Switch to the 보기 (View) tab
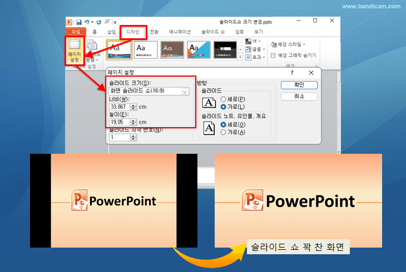 pyautogui.click(x=259, y=32)
